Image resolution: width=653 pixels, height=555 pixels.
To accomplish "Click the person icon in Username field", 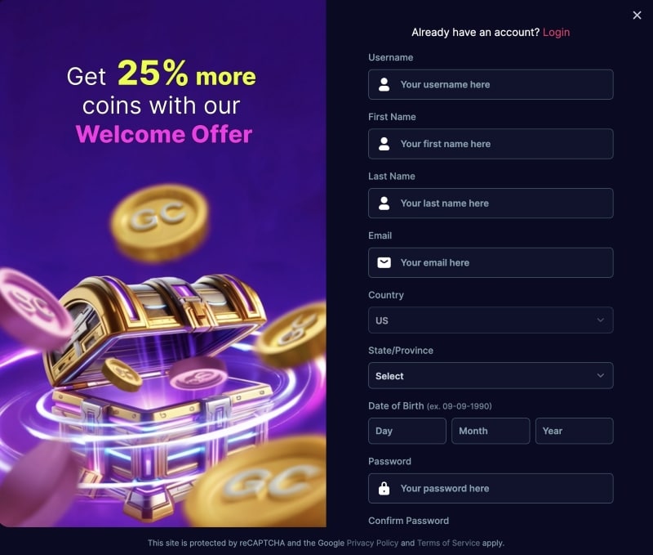I will [384, 84].
